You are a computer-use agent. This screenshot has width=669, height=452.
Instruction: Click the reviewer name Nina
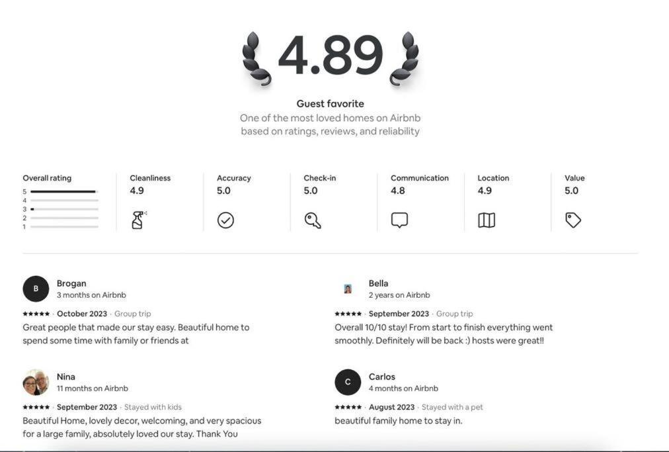click(66, 377)
